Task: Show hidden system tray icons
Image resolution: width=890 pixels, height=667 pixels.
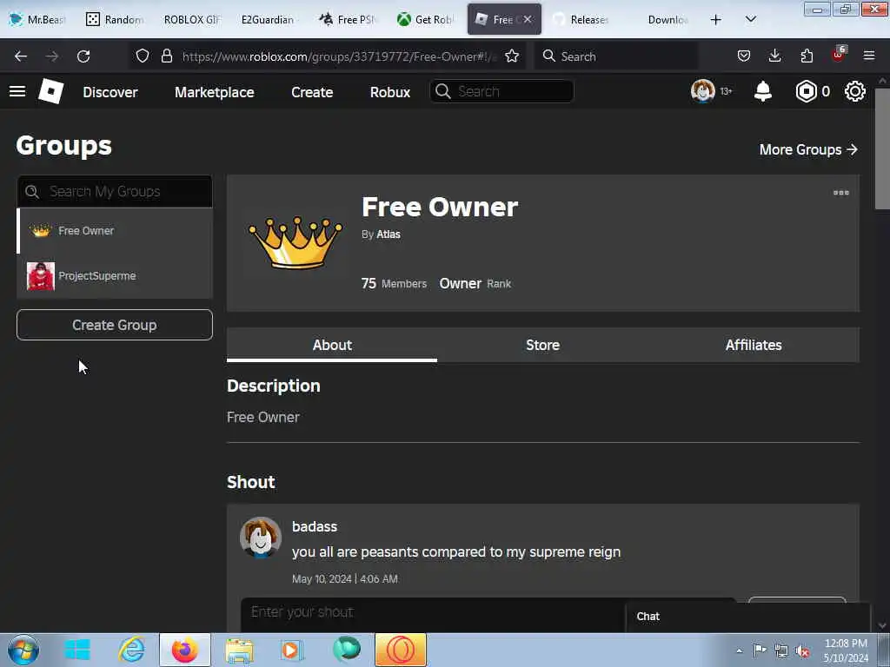Action: tap(739, 650)
